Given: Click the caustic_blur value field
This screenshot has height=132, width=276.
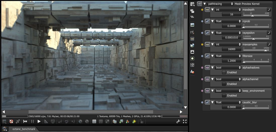Looking at the screenshot, I should (x=232, y=107).
